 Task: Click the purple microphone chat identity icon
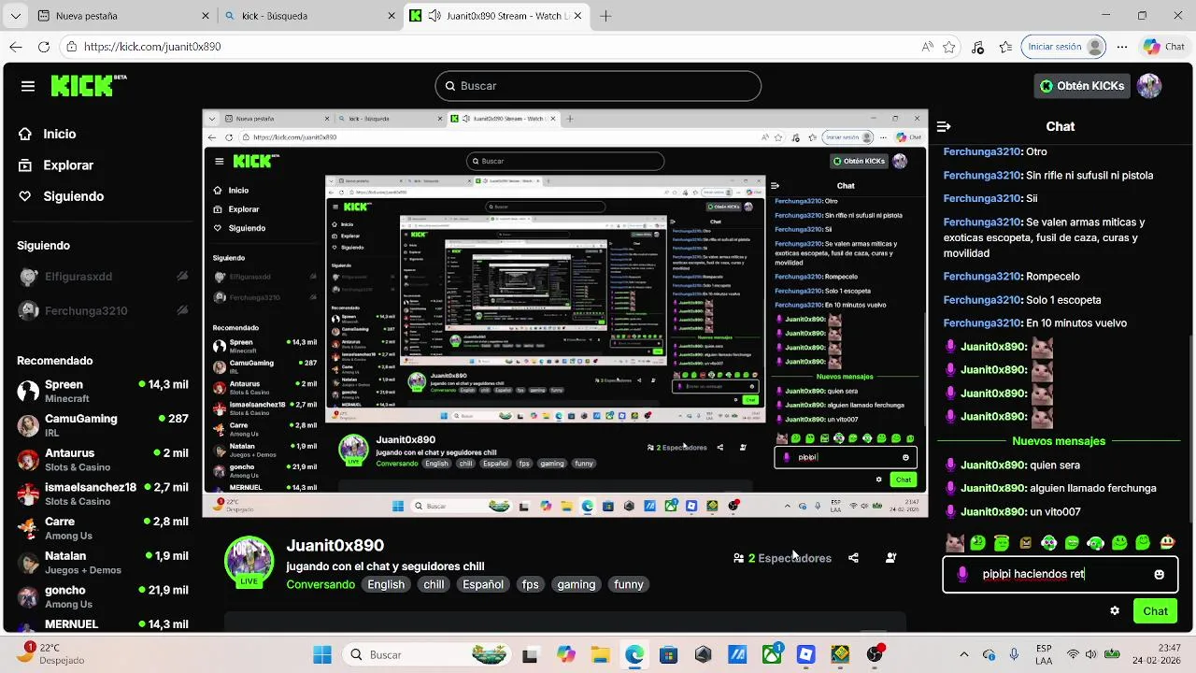point(962,575)
